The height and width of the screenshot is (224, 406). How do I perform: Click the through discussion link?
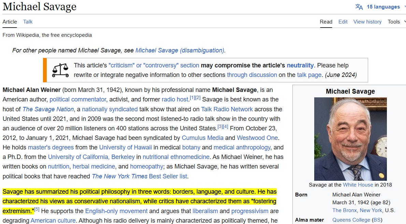252,75
